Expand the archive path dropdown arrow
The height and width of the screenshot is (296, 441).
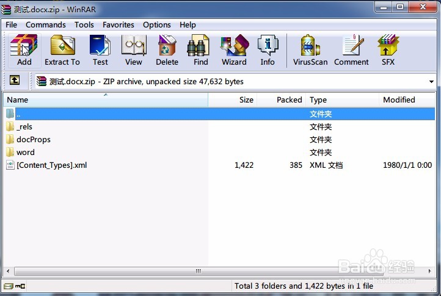431,82
